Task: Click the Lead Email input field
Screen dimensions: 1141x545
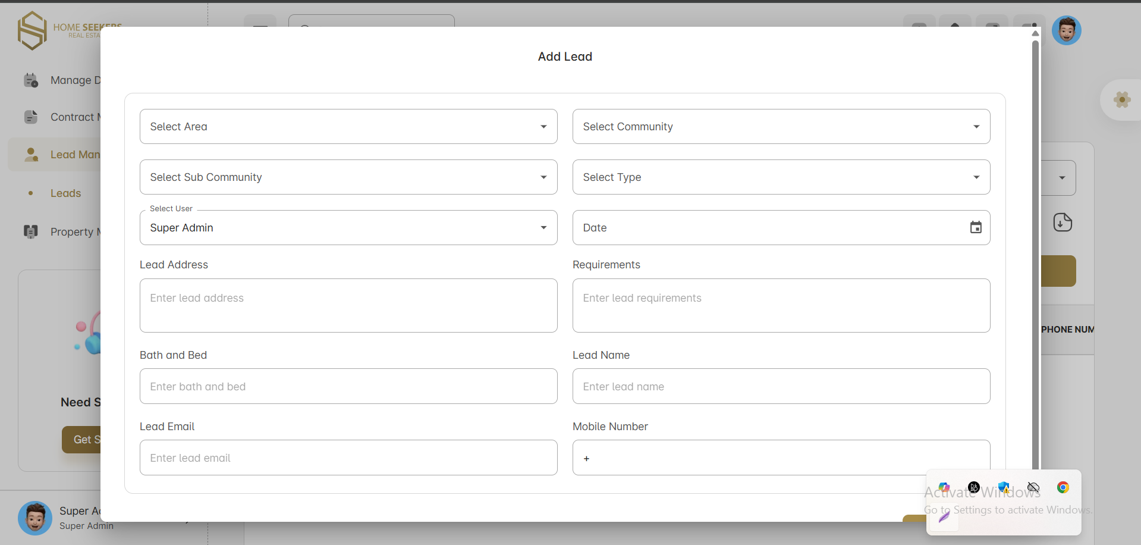Action: pyautogui.click(x=348, y=458)
